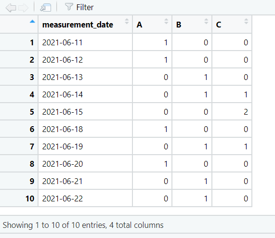Viewport: 275px width, 238px height.
Task: Select row number 5 label
Action: [32, 112]
